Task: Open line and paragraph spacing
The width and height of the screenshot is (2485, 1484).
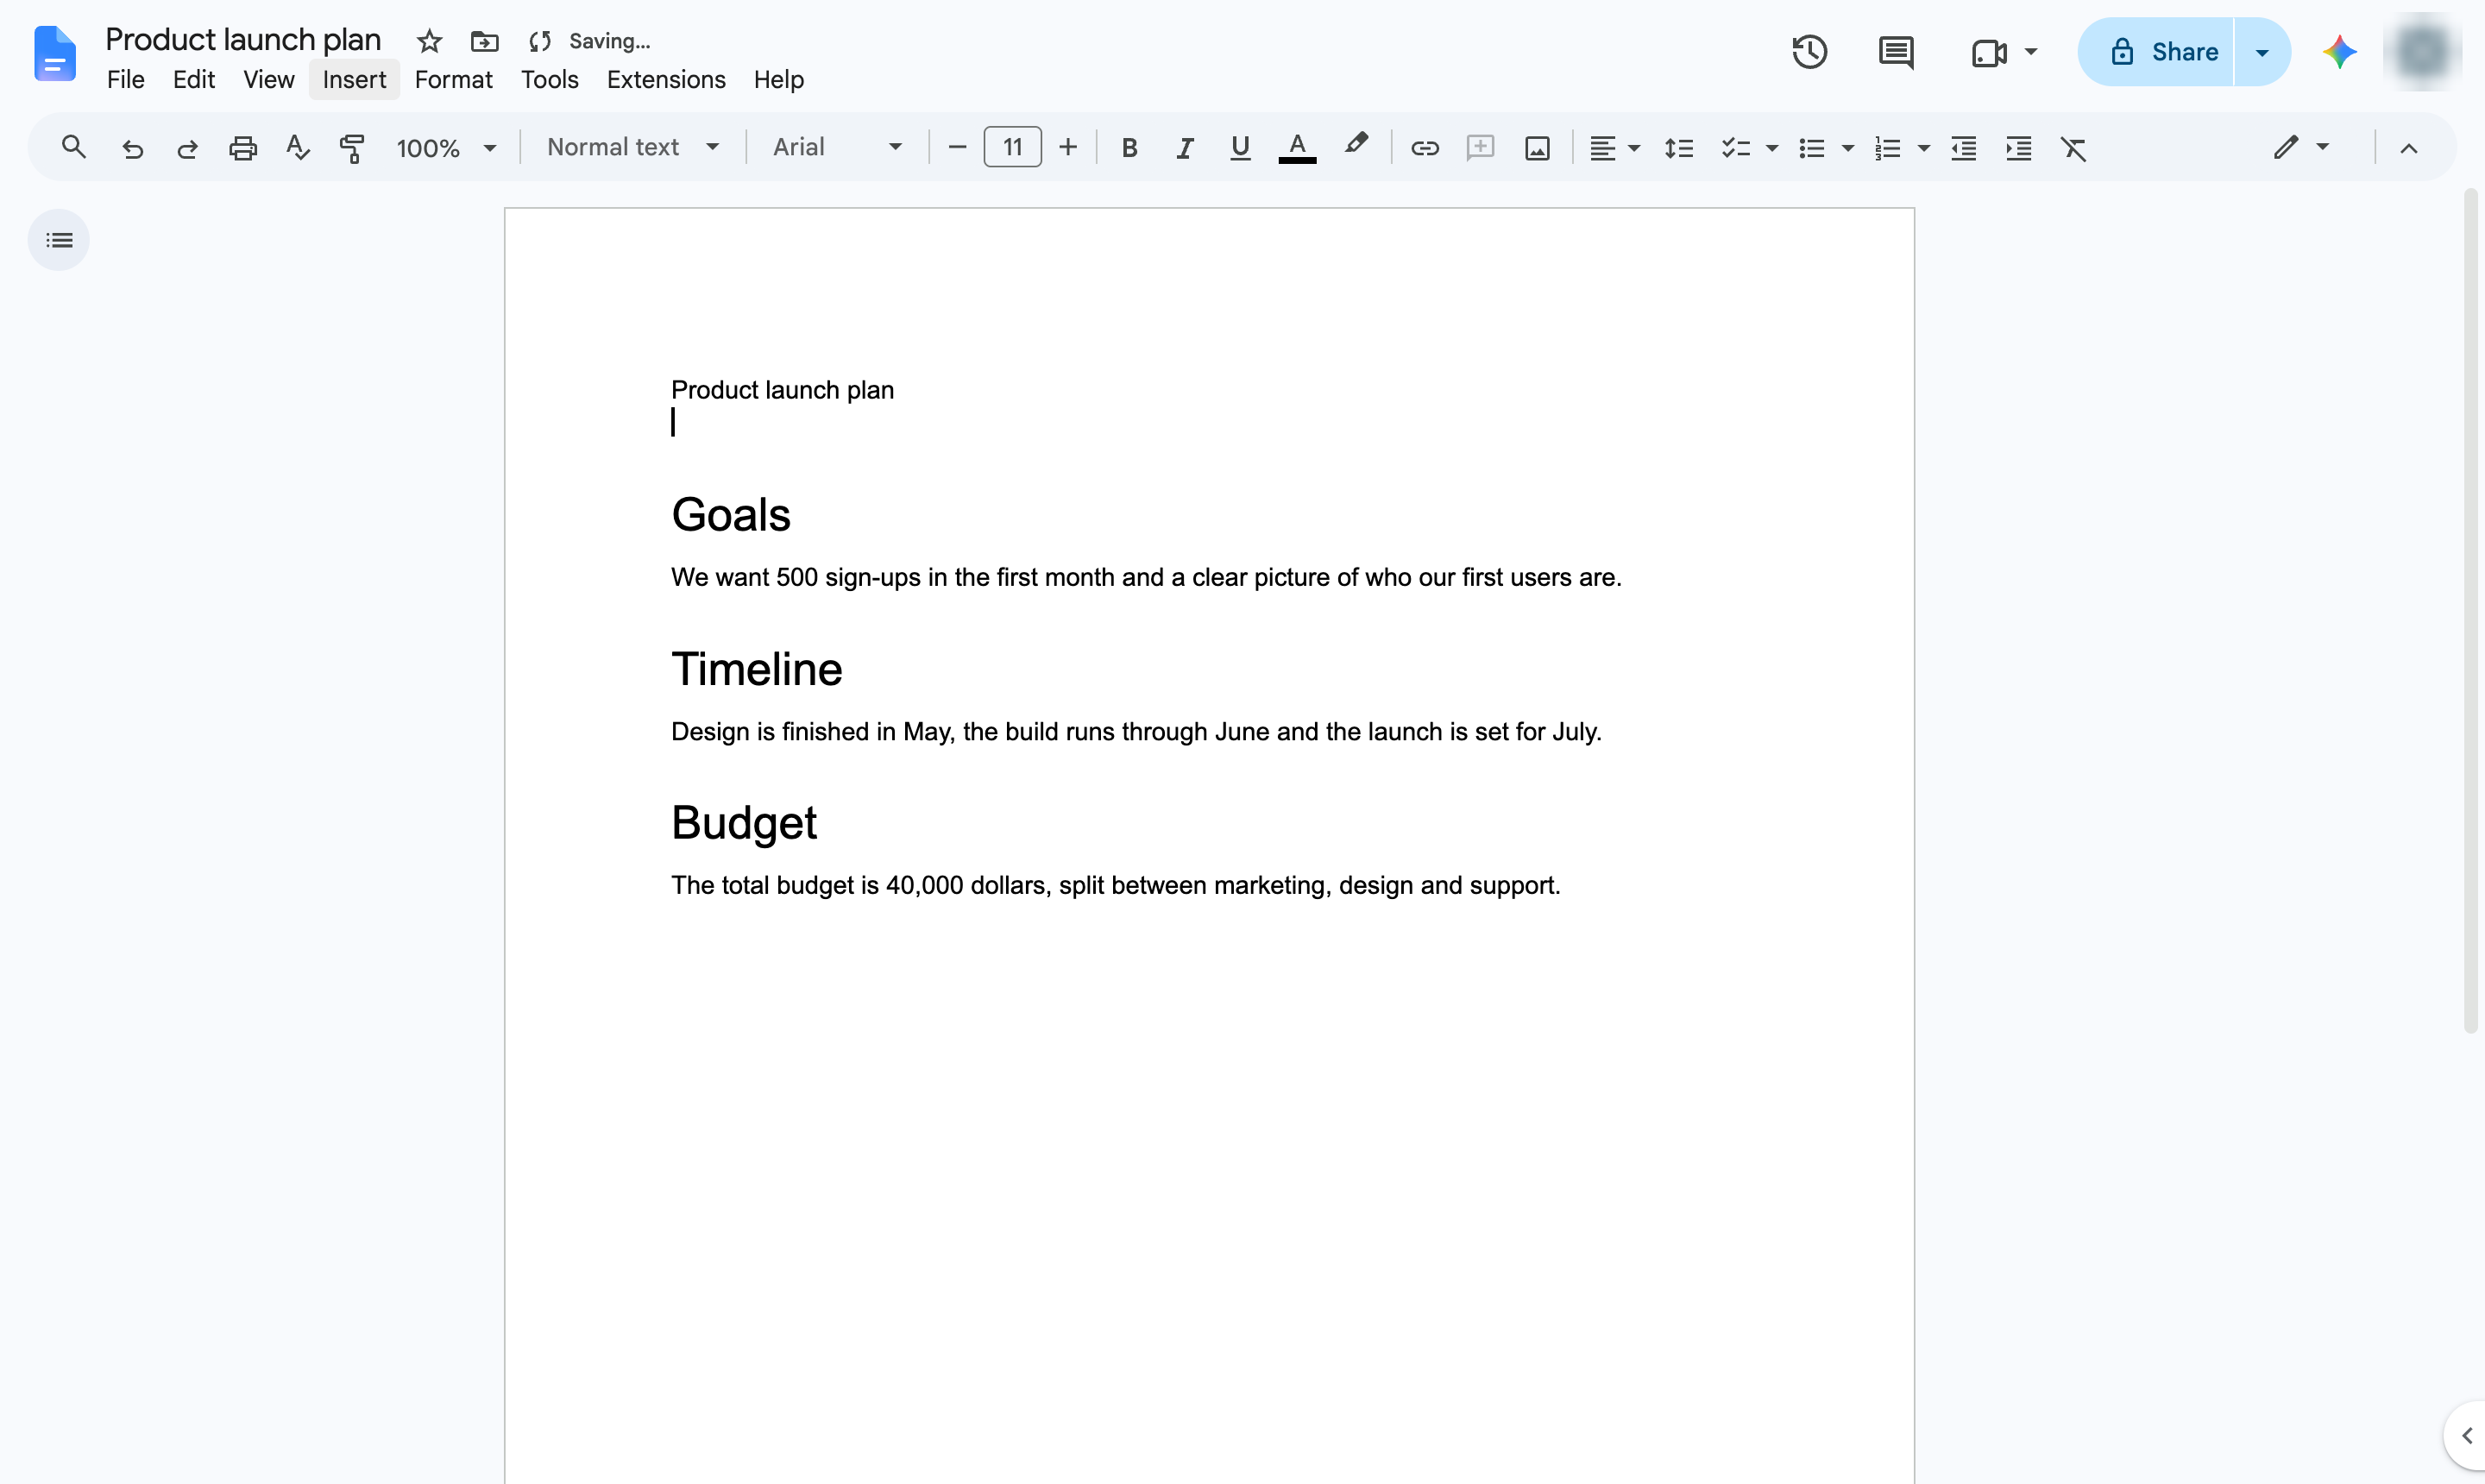Action: click(x=1678, y=148)
